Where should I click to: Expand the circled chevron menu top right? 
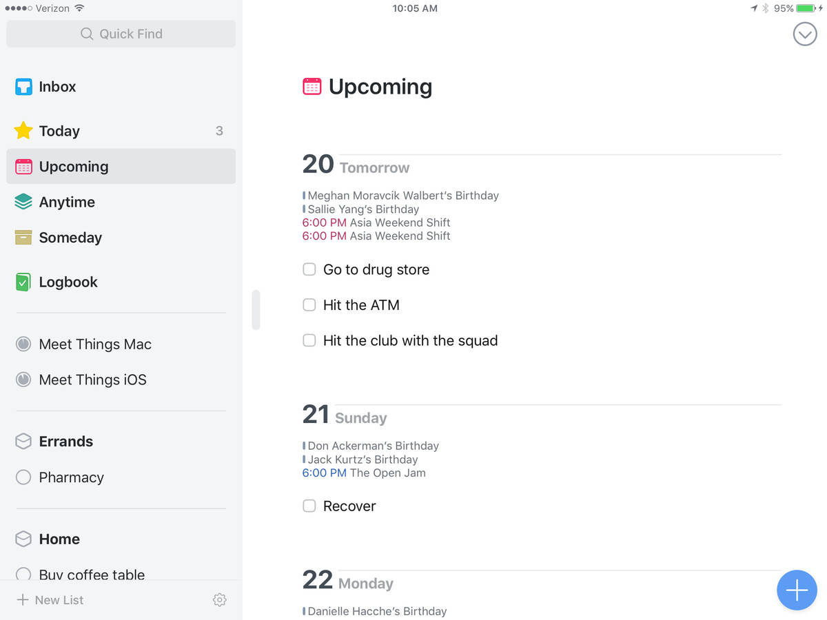click(804, 34)
